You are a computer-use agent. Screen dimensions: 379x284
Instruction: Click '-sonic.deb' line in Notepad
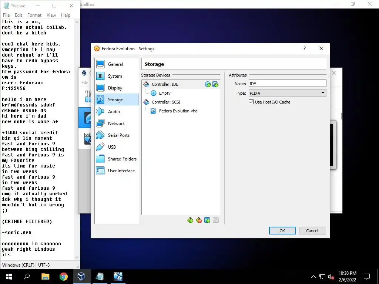coord(17,233)
